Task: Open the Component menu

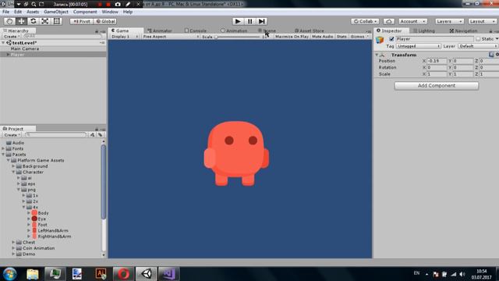Action: click(x=85, y=12)
